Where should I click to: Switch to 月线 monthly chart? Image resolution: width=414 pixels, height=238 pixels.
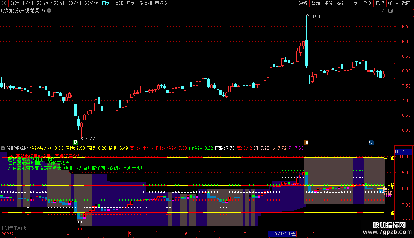click(x=131, y=3)
